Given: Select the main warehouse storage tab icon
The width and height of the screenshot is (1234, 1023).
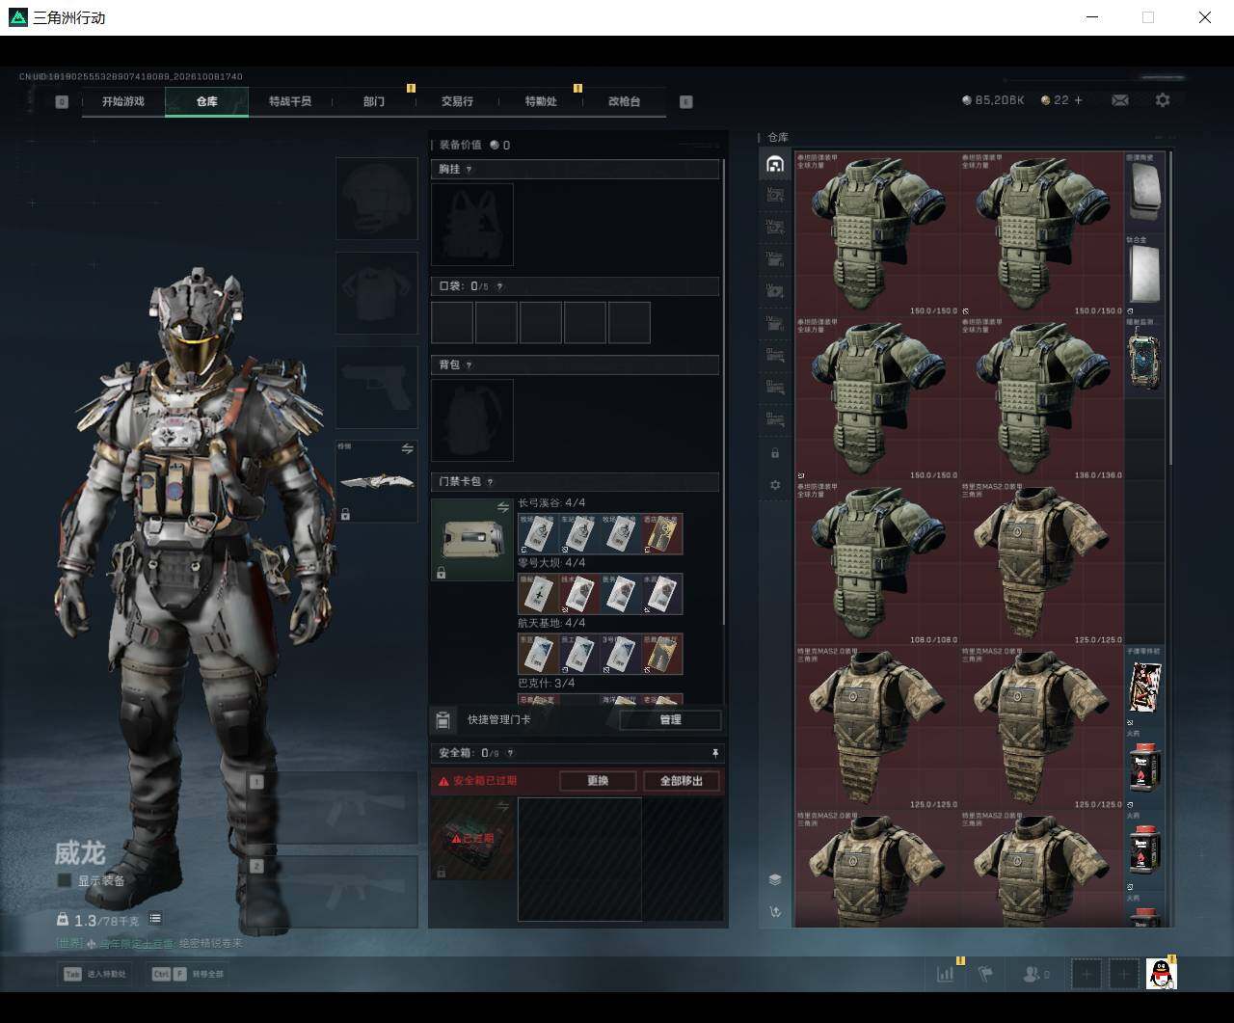Looking at the screenshot, I should pyautogui.click(x=775, y=164).
